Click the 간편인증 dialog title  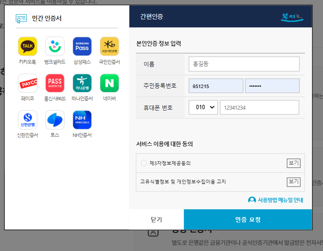(x=152, y=16)
